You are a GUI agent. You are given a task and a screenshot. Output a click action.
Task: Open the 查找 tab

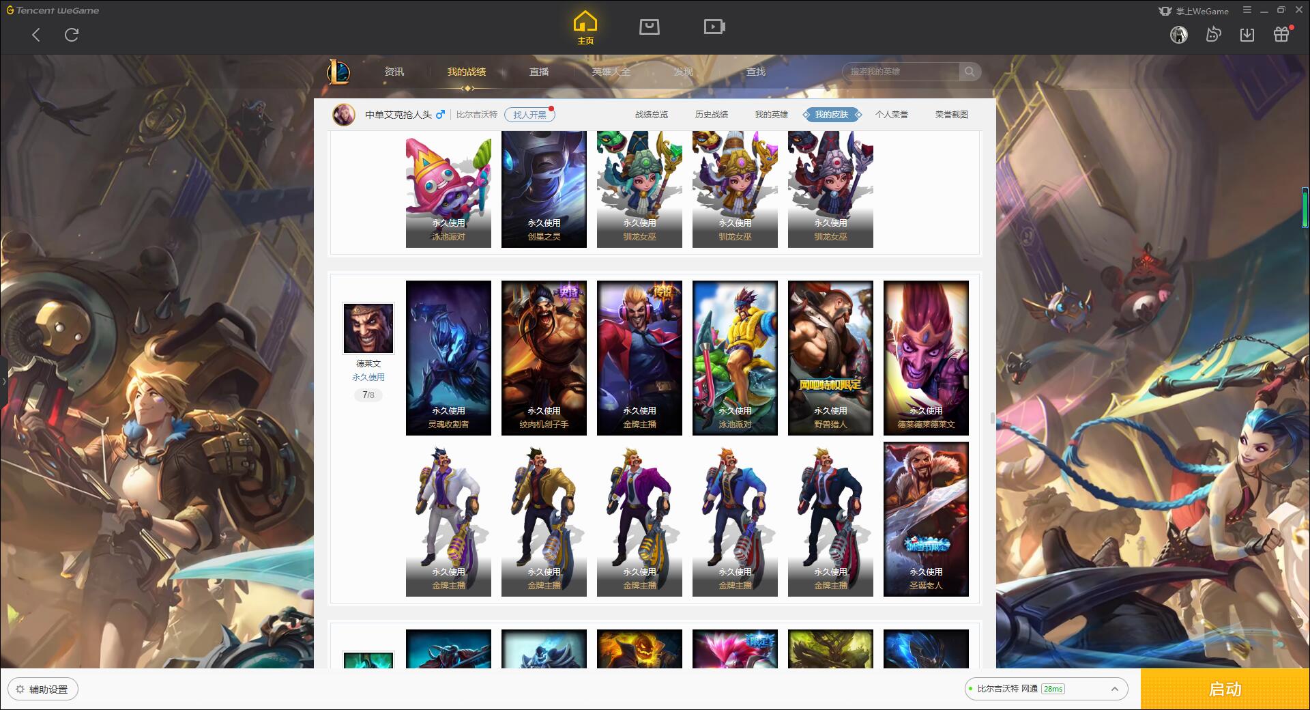coord(756,72)
